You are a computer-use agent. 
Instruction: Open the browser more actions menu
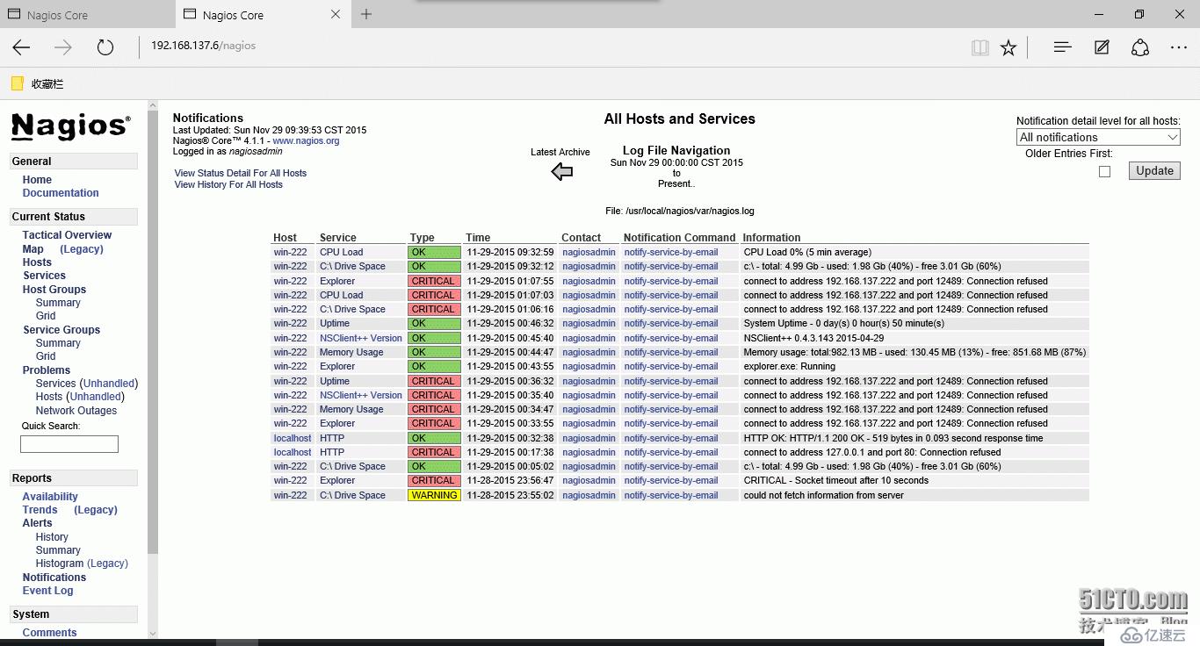1179,47
